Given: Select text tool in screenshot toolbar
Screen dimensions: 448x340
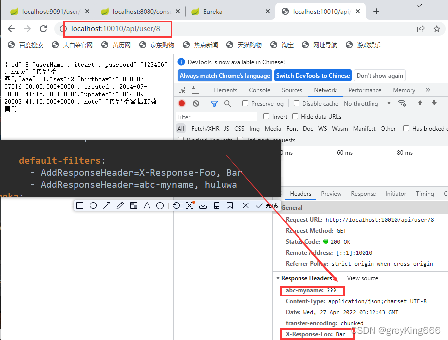Looking at the screenshot, I should (147, 205).
